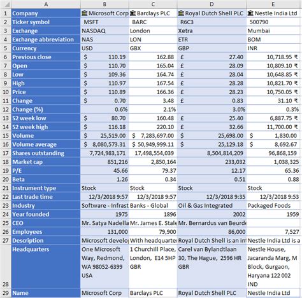This screenshot has height=298, width=302.
Task: Select Microsoft 52 week low 80.70
Action: point(104,118)
